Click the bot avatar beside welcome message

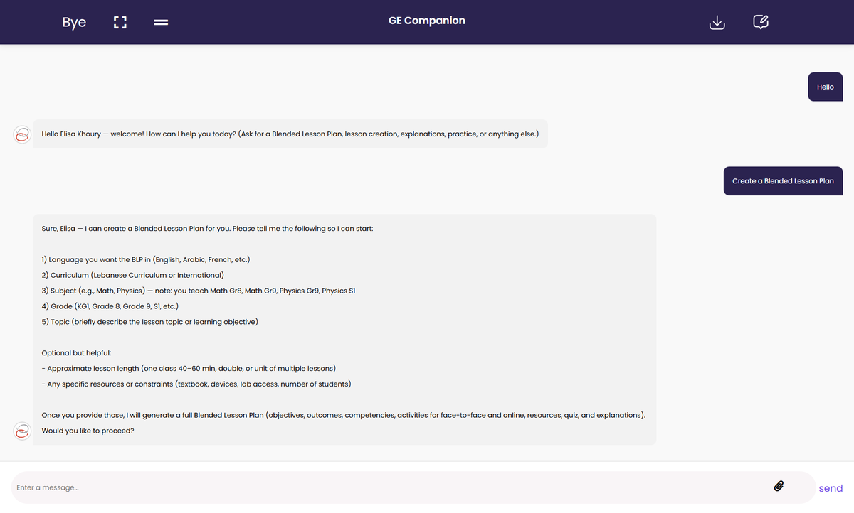click(22, 135)
